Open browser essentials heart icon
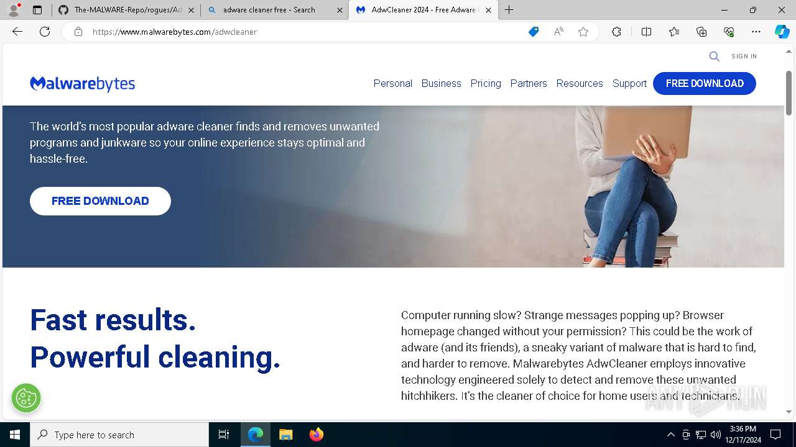 point(729,32)
